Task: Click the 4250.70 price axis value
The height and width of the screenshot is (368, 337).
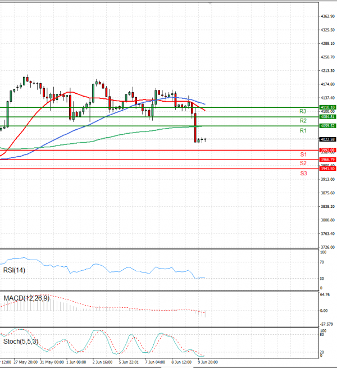Action: [327, 57]
